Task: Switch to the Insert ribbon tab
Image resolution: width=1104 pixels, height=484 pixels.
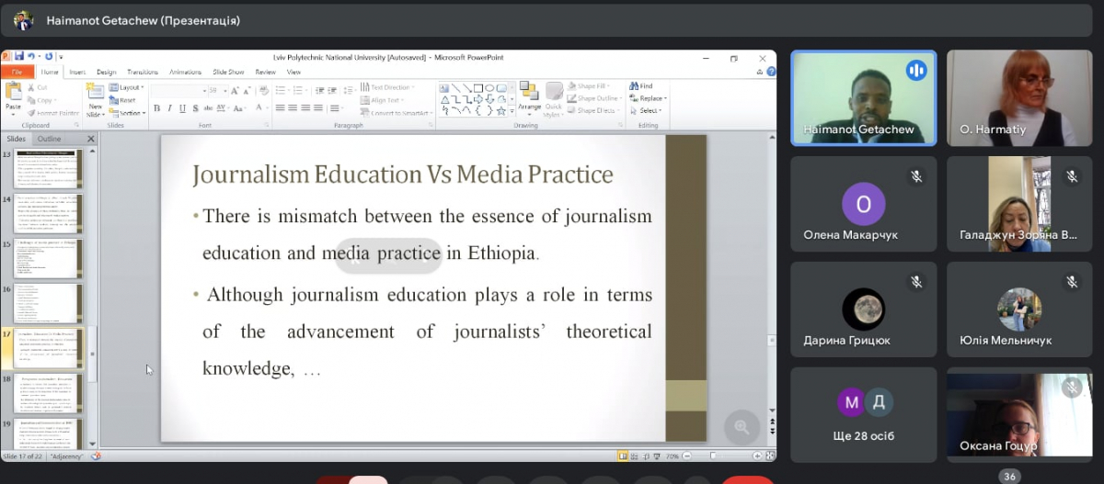Action: coord(77,72)
